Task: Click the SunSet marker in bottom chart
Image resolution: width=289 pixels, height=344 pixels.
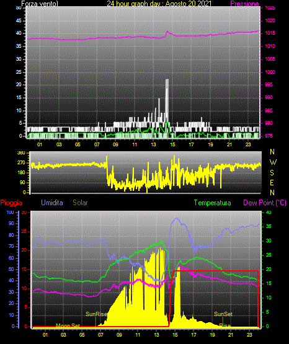Action: (x=223, y=314)
